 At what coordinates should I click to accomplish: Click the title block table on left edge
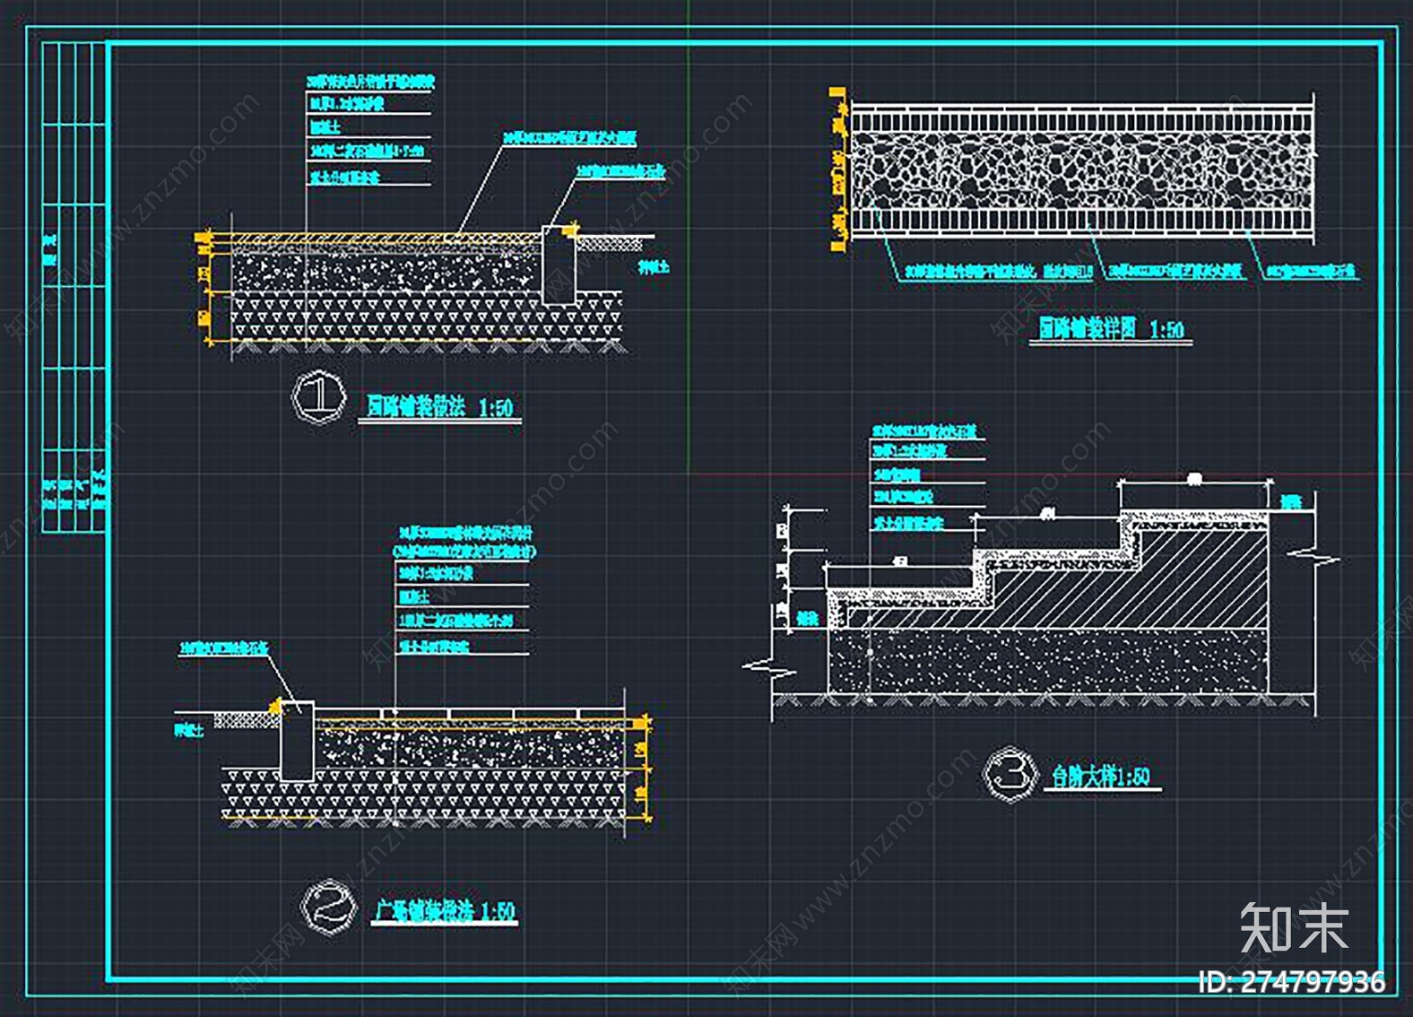pyautogui.click(x=74, y=287)
